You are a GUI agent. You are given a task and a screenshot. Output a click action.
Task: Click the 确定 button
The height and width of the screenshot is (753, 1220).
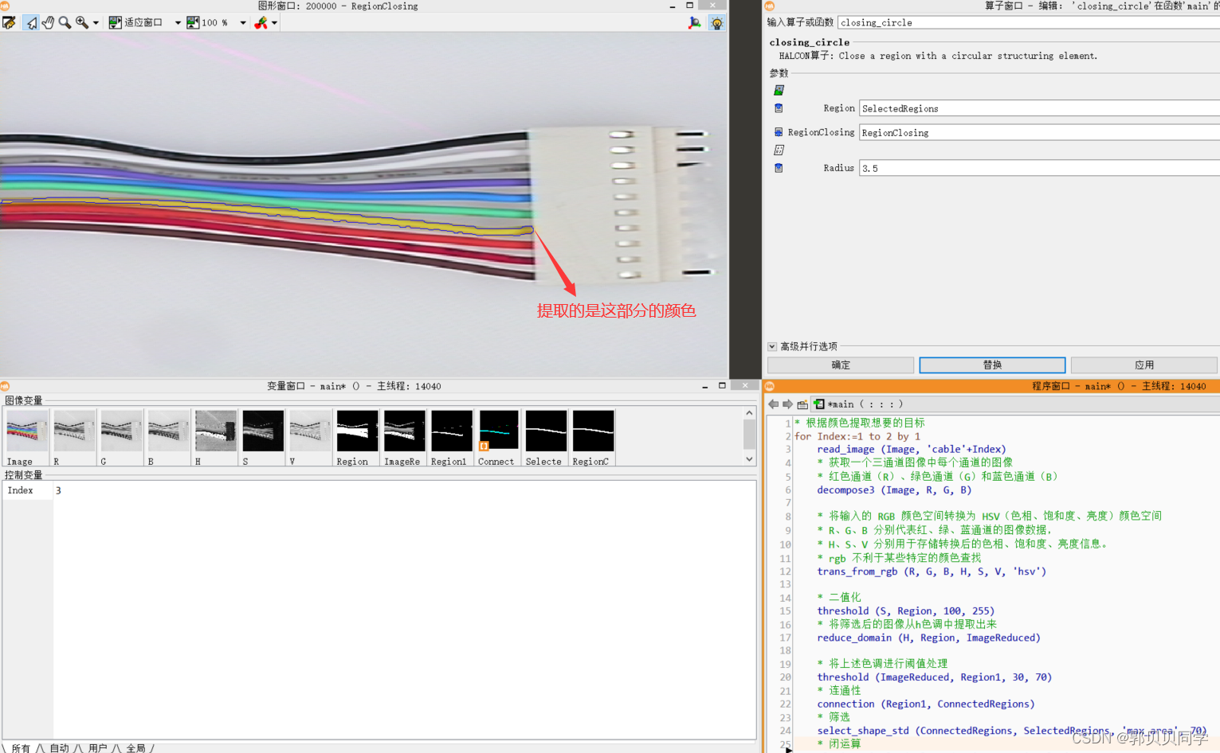click(x=841, y=365)
